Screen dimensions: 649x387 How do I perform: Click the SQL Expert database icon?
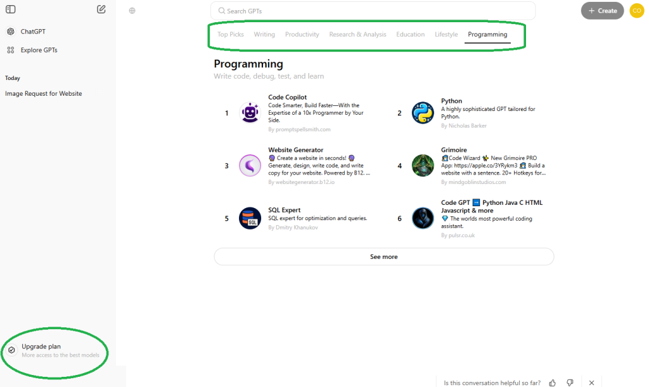(250, 218)
